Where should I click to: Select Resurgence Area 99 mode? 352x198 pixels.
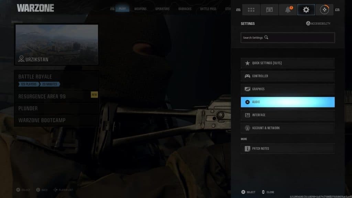56,96
